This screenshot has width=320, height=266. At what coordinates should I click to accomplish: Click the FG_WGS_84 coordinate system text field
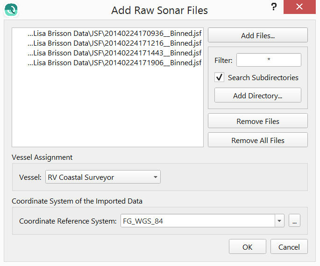pyautogui.click(x=196, y=221)
